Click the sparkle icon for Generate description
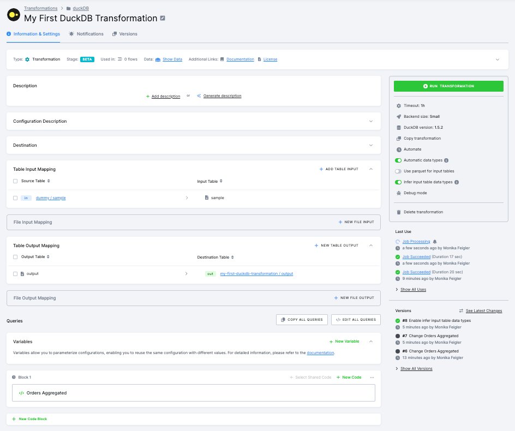 point(199,96)
